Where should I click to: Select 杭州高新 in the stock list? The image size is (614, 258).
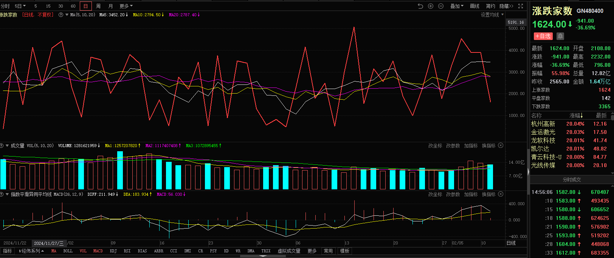point(543,124)
